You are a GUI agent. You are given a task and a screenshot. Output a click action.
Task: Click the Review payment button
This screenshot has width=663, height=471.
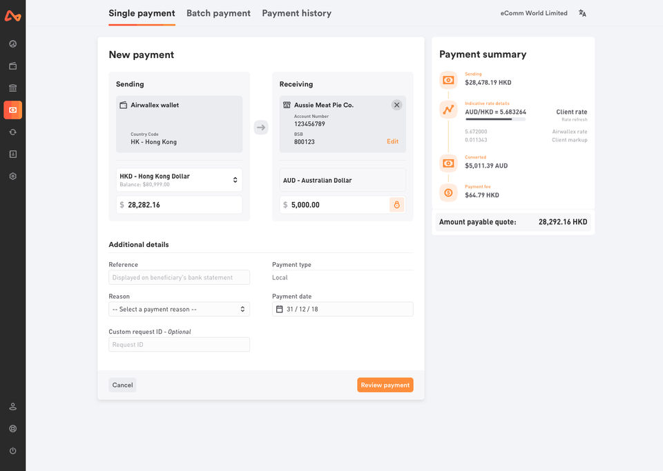click(385, 385)
